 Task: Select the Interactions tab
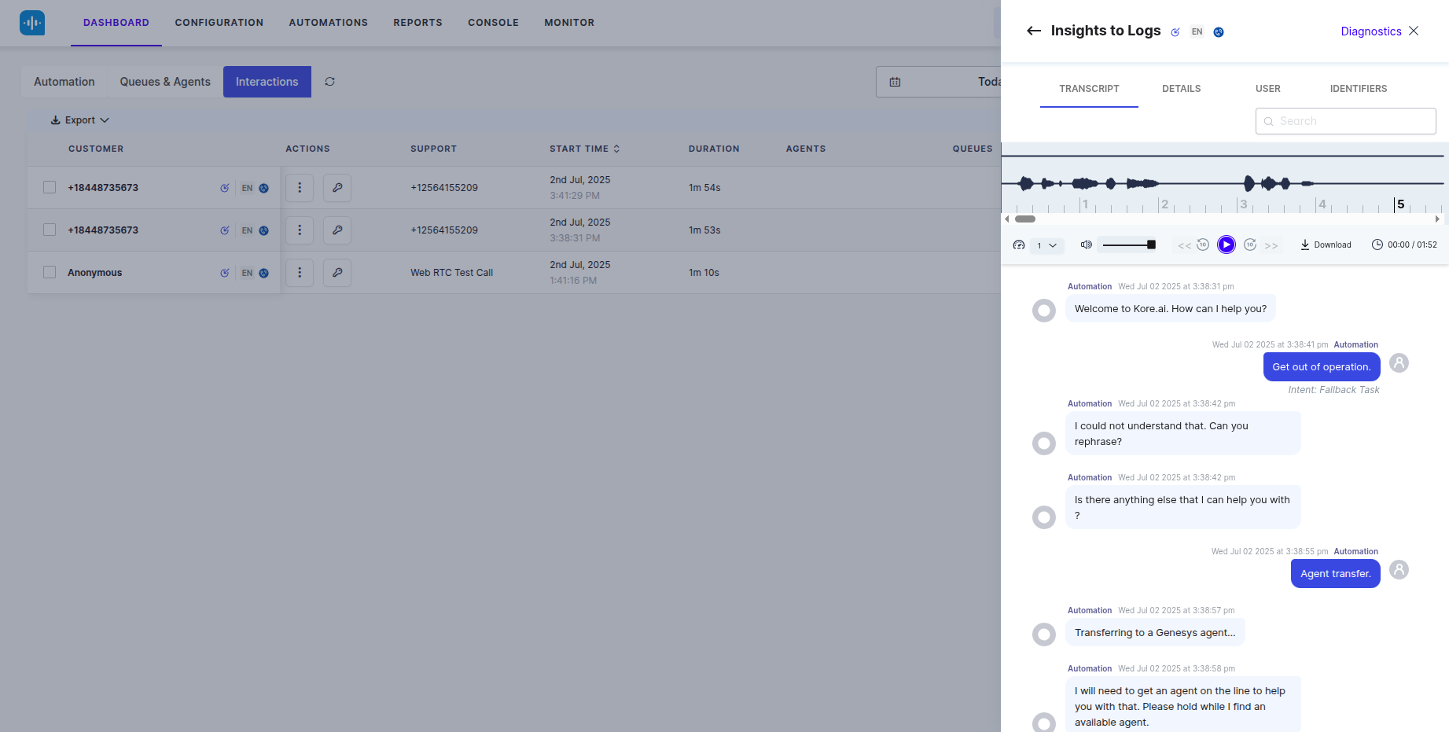267,82
